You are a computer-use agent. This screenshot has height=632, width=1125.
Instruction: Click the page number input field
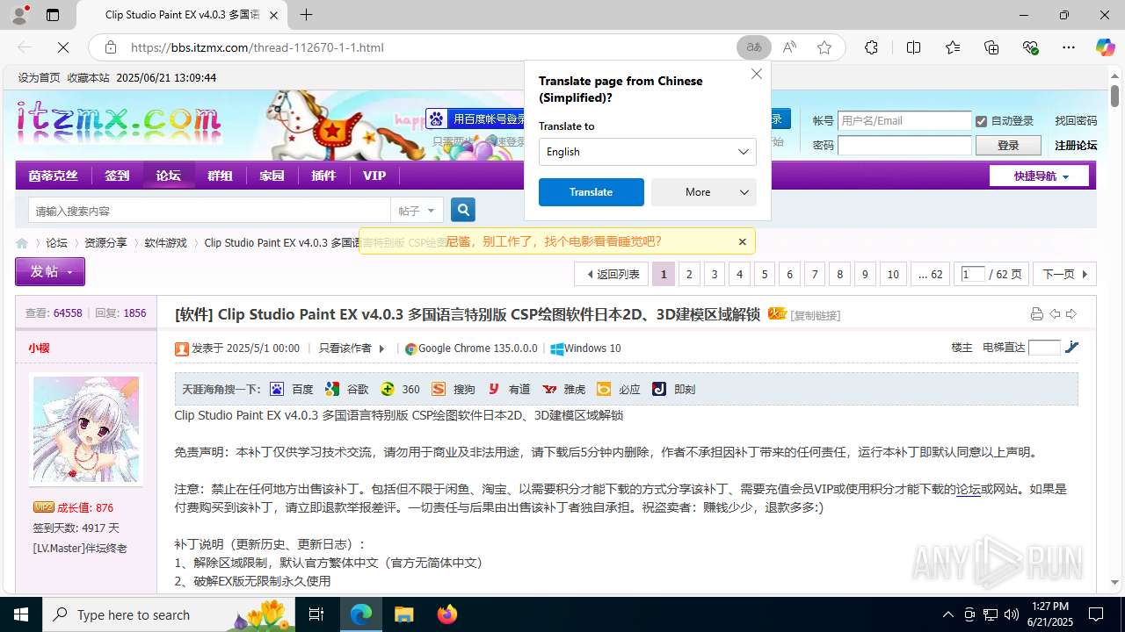[973, 275]
